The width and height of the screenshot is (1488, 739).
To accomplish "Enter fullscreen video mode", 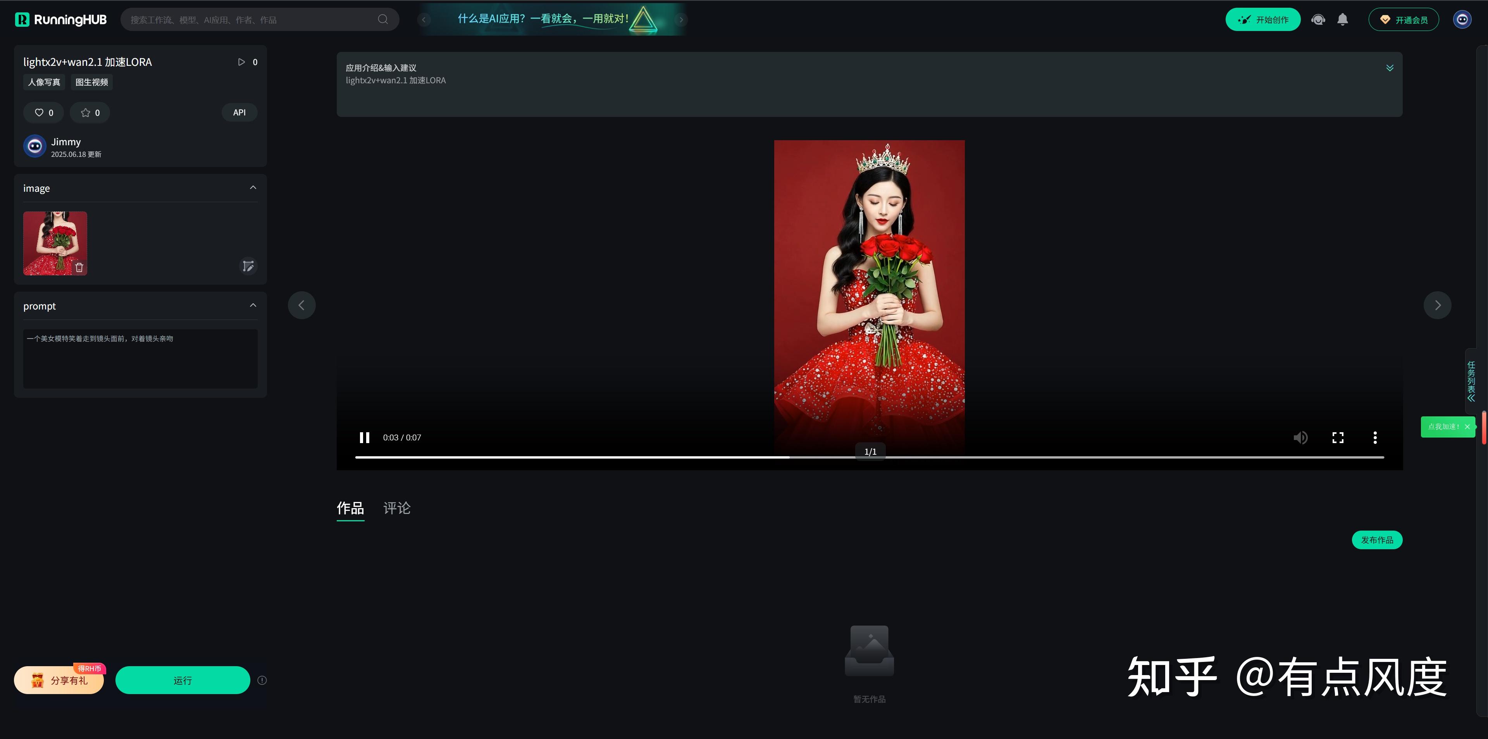I will (x=1338, y=438).
